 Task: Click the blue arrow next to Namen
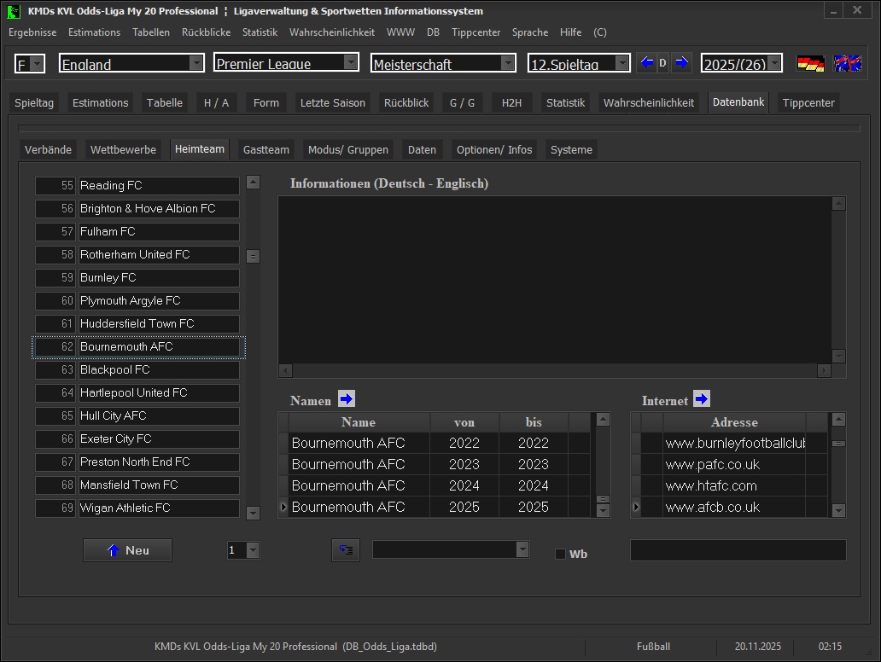pyautogui.click(x=346, y=399)
